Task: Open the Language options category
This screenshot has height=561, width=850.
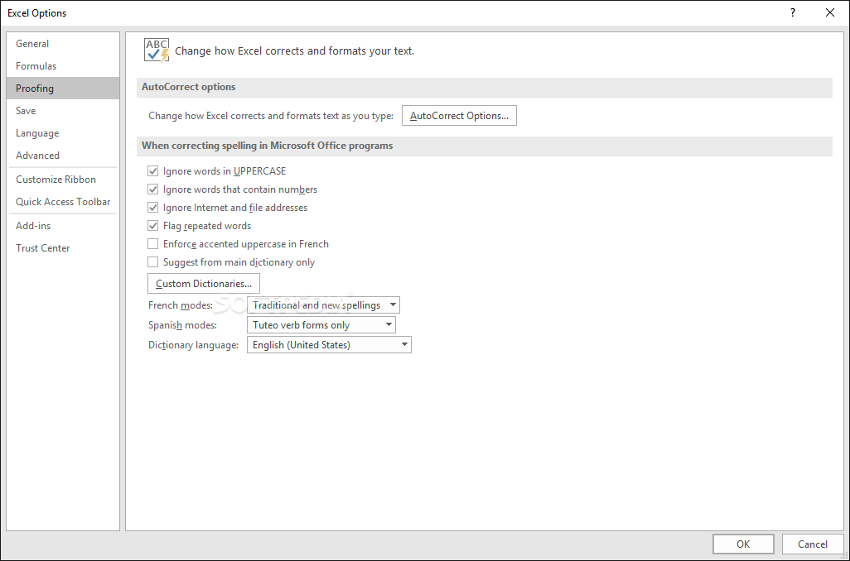Action: point(63,133)
